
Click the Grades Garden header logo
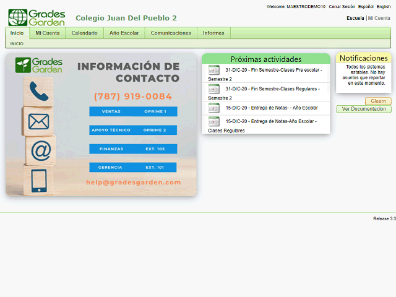pyautogui.click(x=37, y=18)
